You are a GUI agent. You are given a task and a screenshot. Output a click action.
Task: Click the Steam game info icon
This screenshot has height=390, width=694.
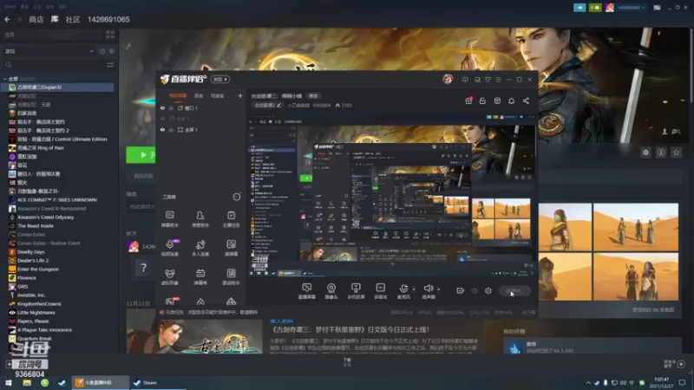tap(661, 153)
